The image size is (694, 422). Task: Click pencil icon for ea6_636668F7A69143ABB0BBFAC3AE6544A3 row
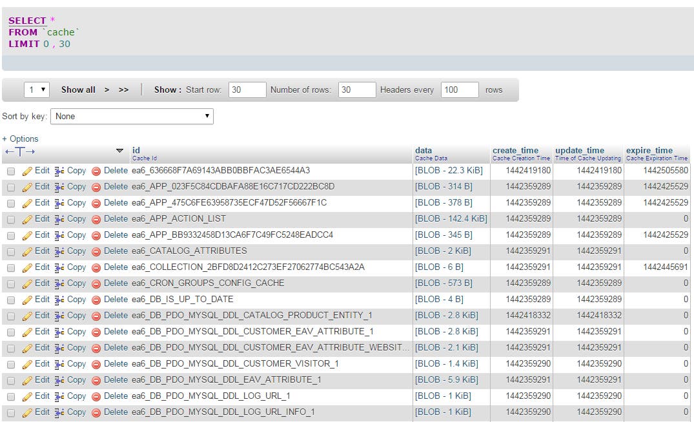click(28, 171)
